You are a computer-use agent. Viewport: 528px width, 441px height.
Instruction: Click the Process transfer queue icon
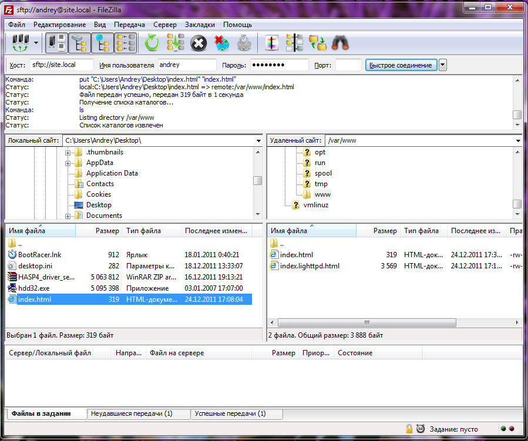[176, 43]
